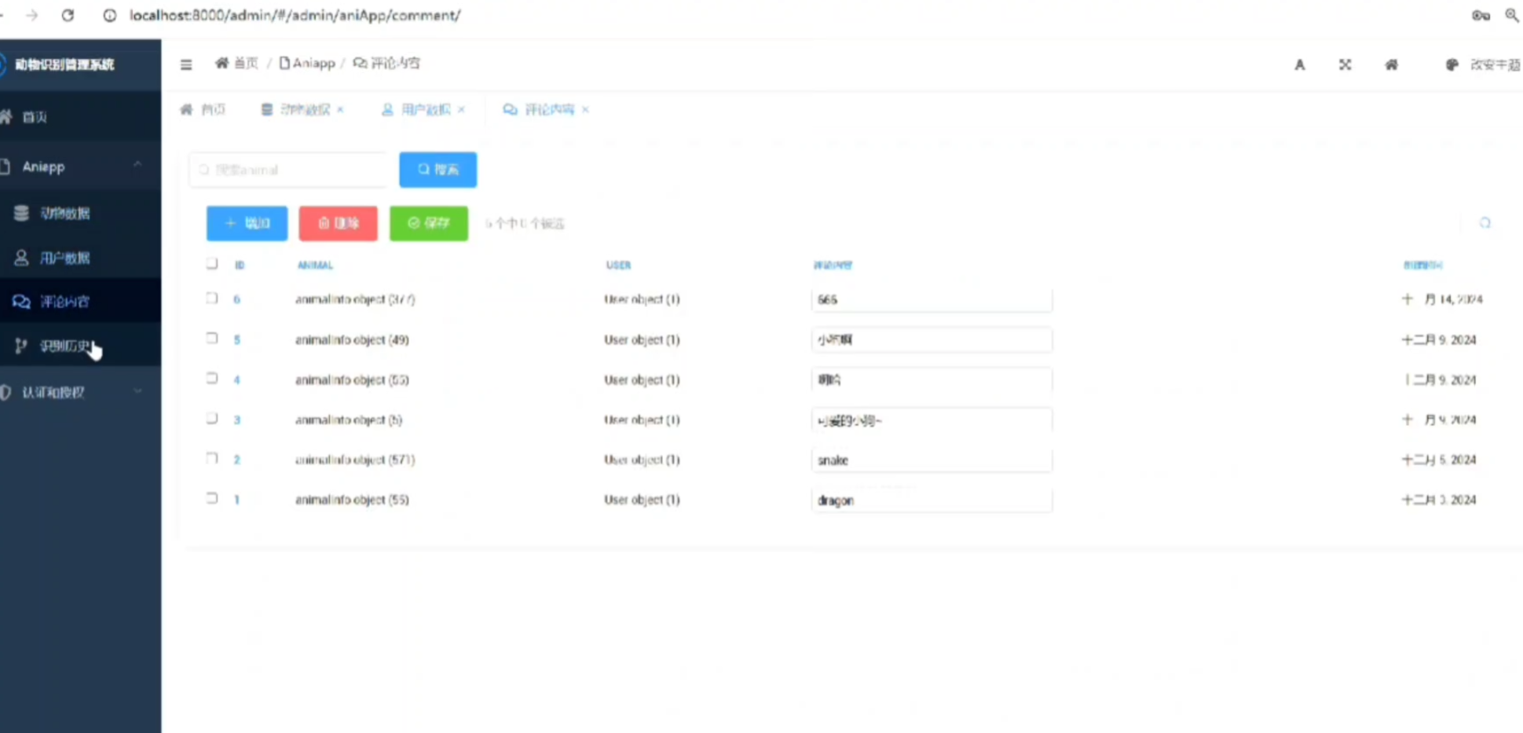1523x733 pixels.
Task: Click the font size A icon
Action: [1299, 65]
